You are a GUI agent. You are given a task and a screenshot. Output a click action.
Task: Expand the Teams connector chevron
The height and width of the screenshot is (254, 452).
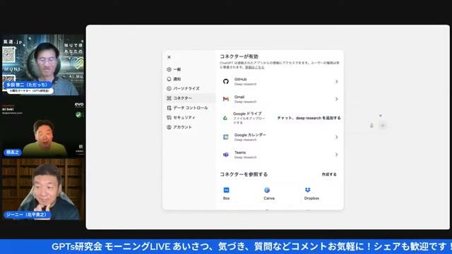click(x=336, y=155)
